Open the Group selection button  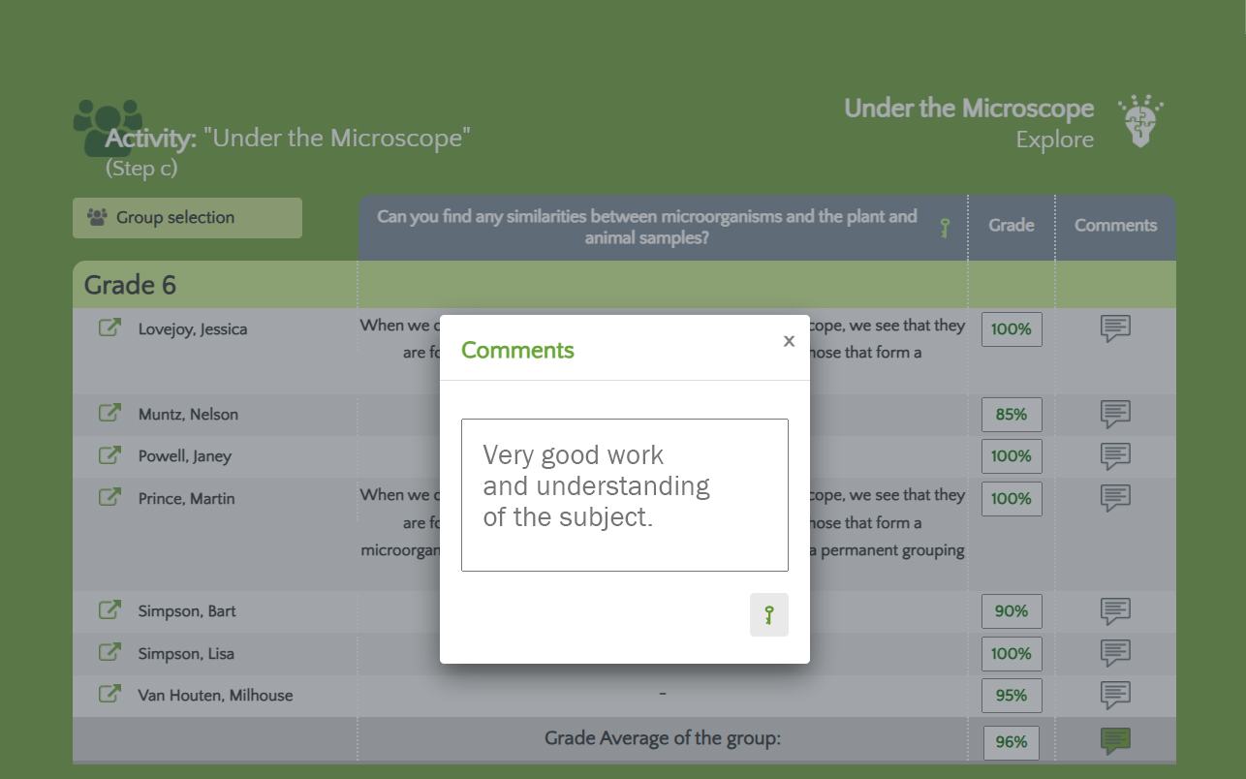pyautogui.click(x=187, y=218)
